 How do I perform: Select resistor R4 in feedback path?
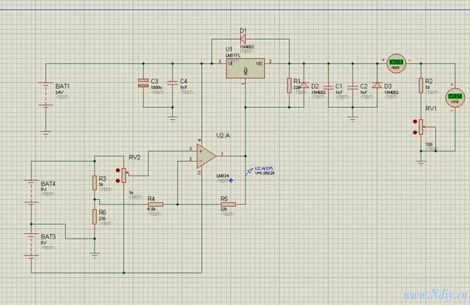pyautogui.click(x=156, y=204)
